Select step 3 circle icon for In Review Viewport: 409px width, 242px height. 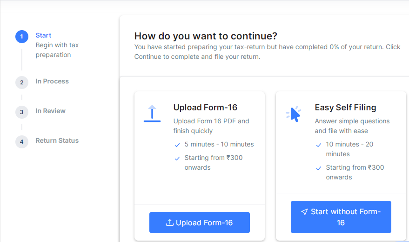coord(22,112)
